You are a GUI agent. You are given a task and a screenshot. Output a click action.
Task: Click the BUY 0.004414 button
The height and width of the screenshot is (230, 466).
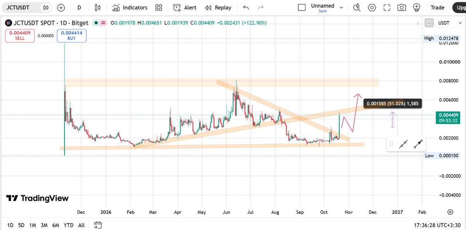pos(71,36)
